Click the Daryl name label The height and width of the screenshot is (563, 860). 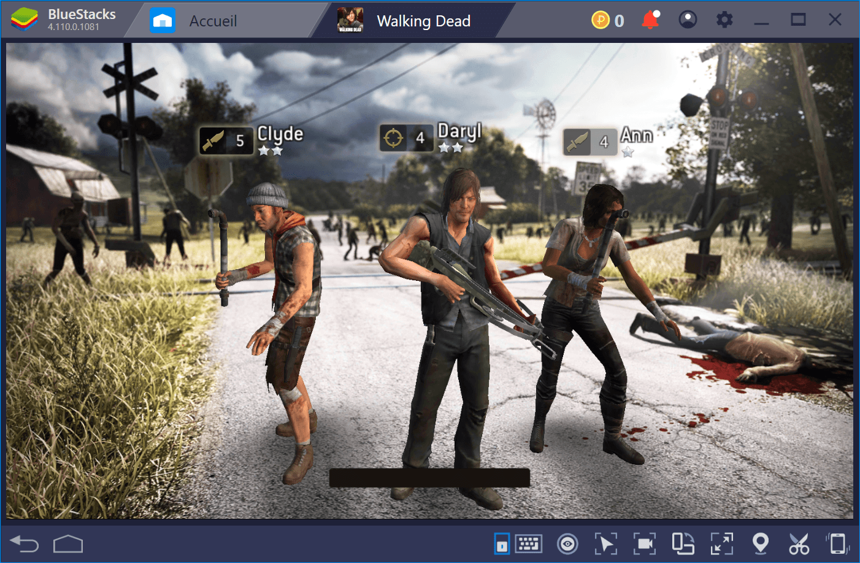click(x=459, y=131)
